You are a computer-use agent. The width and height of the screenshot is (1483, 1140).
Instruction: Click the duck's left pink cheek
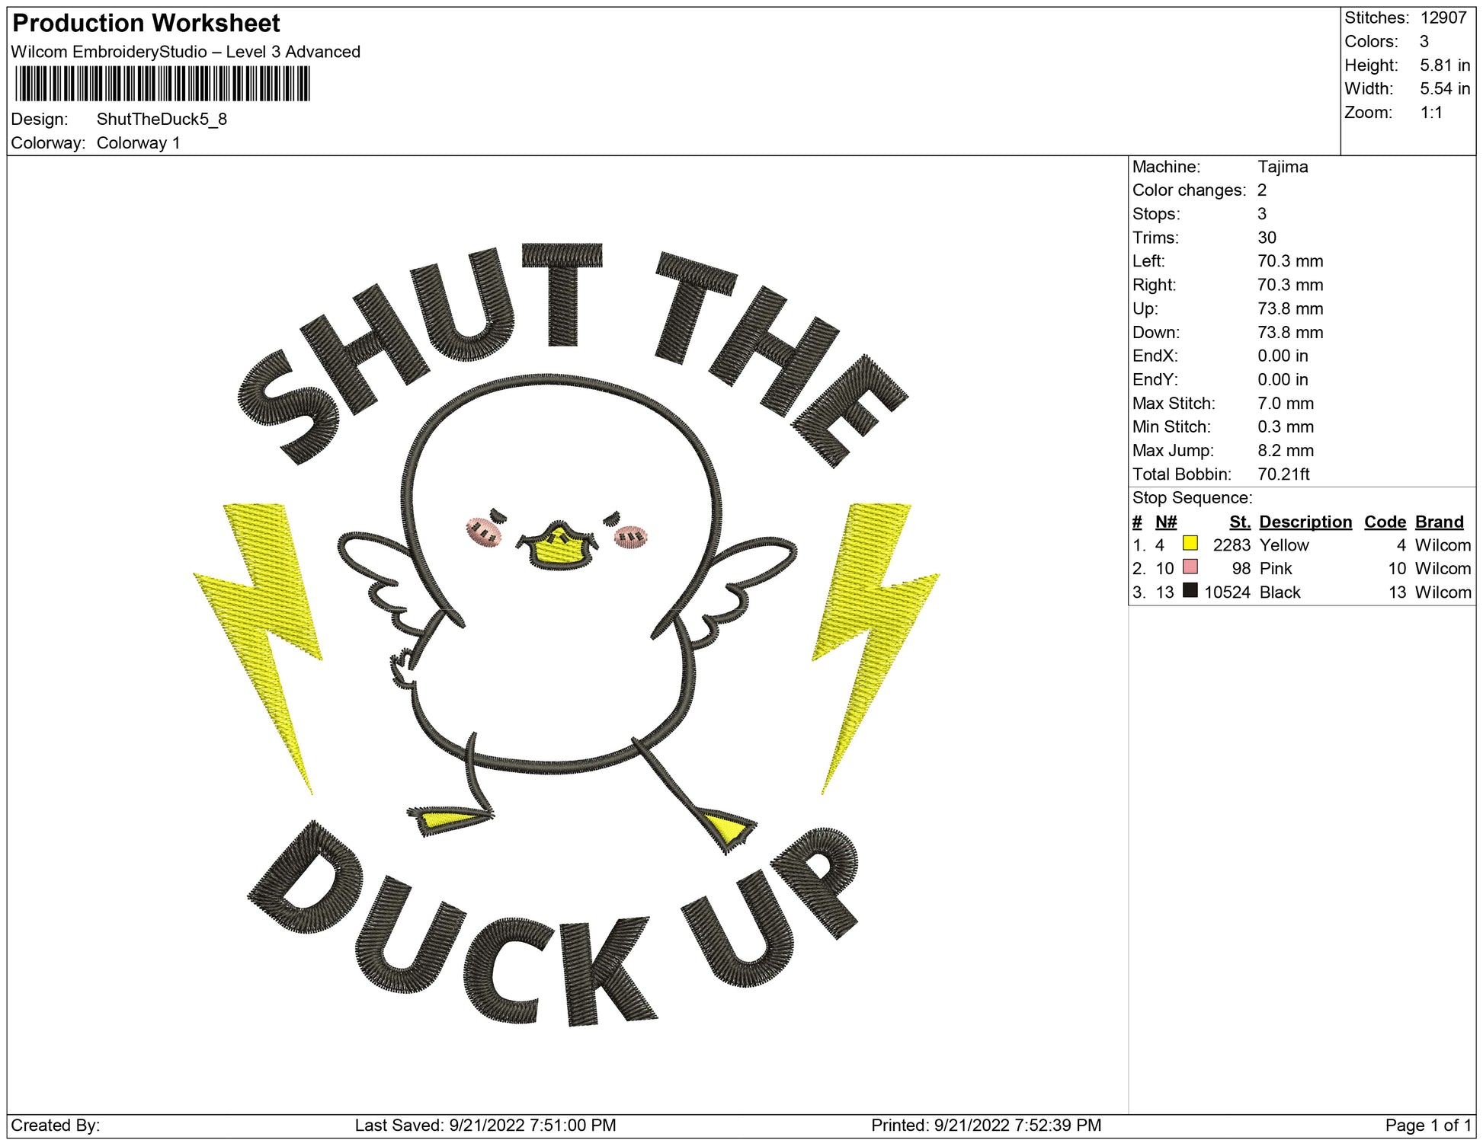484,532
